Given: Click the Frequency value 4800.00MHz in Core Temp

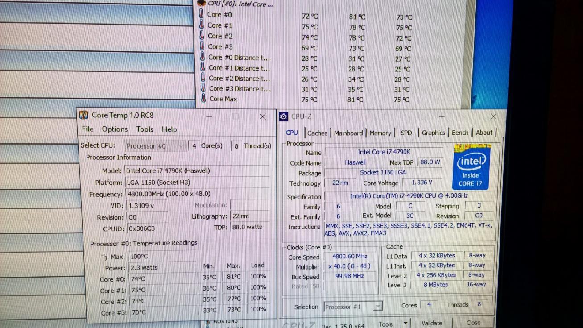Looking at the screenshot, I should (x=169, y=194).
